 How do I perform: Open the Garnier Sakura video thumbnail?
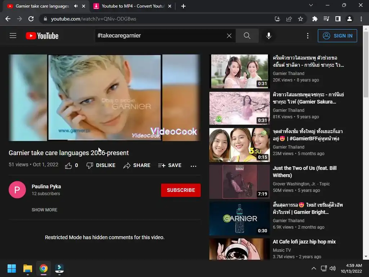coord(239,108)
